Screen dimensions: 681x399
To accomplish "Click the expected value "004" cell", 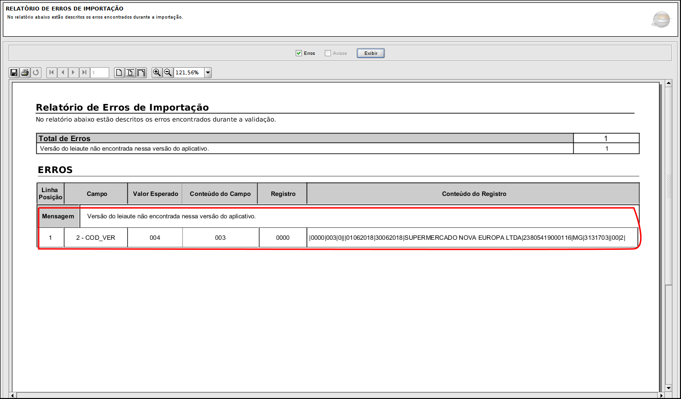I will pyautogui.click(x=155, y=237).
